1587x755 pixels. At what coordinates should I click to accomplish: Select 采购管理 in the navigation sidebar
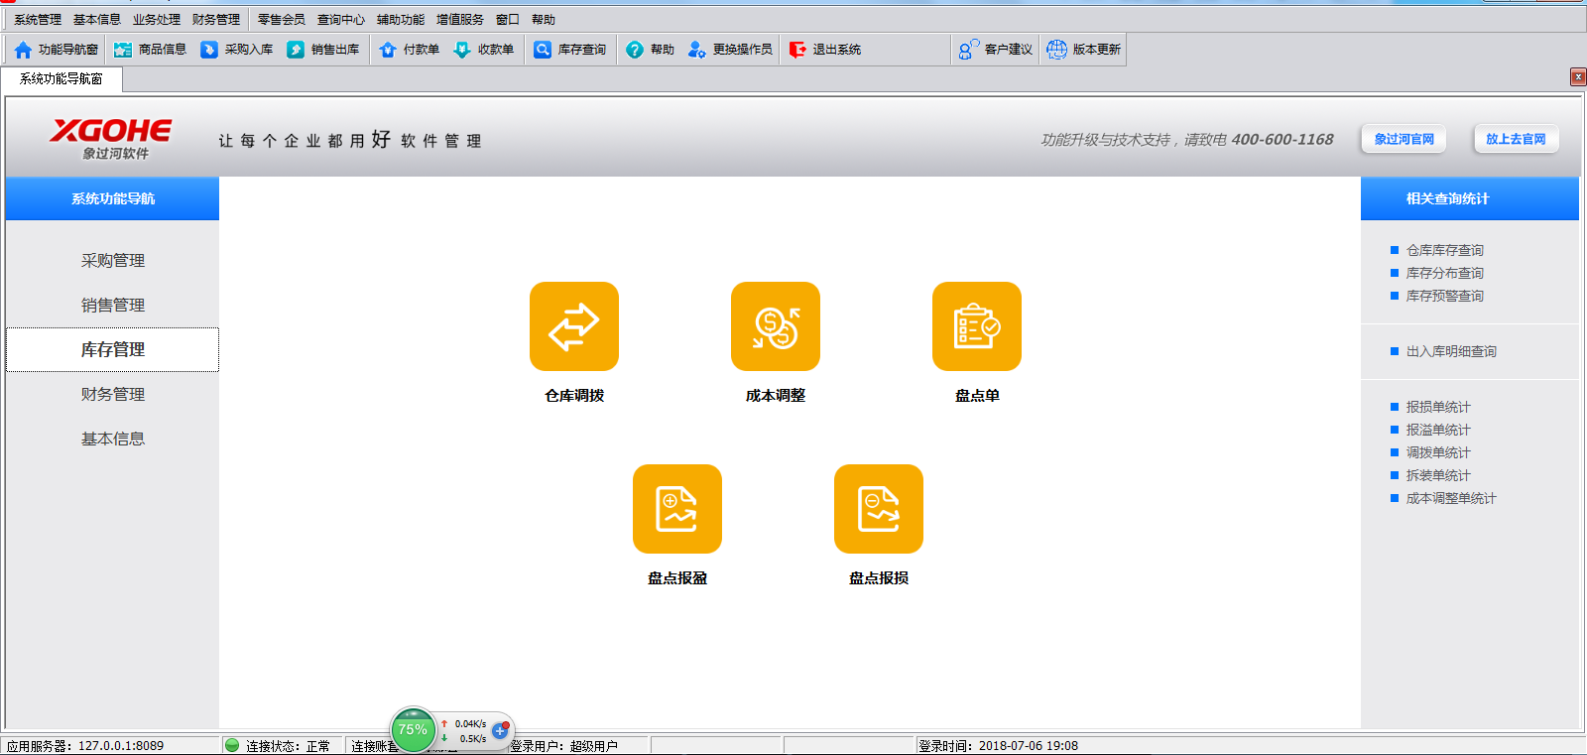pyautogui.click(x=113, y=261)
